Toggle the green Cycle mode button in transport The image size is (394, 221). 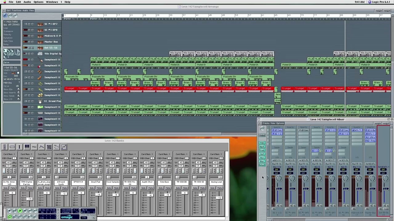click(x=10, y=217)
